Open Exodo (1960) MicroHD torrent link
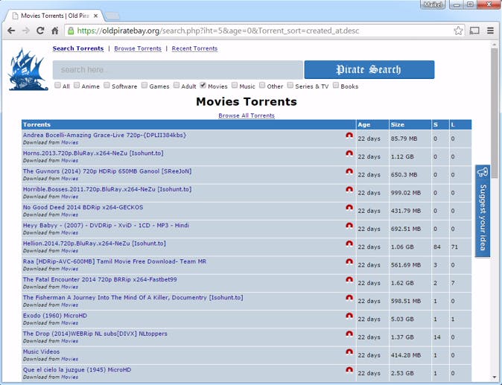Screen dimensions: 502x385 pos(55,316)
